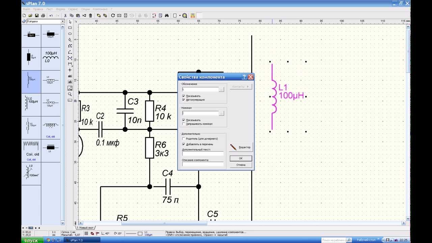
Task: Click the 'Отмена' cancel button
Action: click(x=241, y=165)
